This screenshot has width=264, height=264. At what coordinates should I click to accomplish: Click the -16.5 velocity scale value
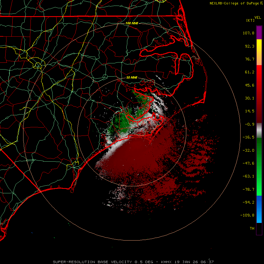[248, 137]
